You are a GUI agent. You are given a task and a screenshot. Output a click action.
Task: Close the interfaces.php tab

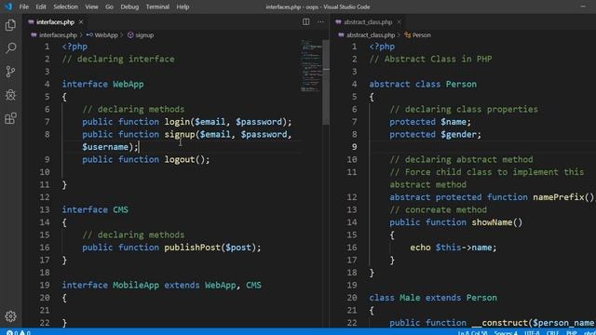click(x=81, y=22)
